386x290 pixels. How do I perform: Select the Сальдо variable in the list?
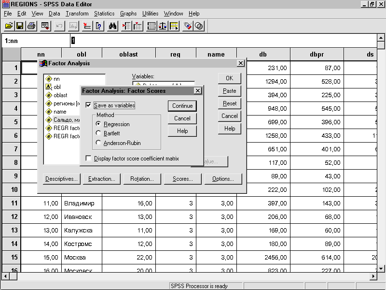63,120
